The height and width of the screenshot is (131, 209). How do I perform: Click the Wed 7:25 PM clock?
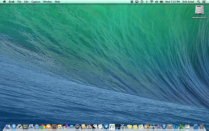click(x=172, y=2)
